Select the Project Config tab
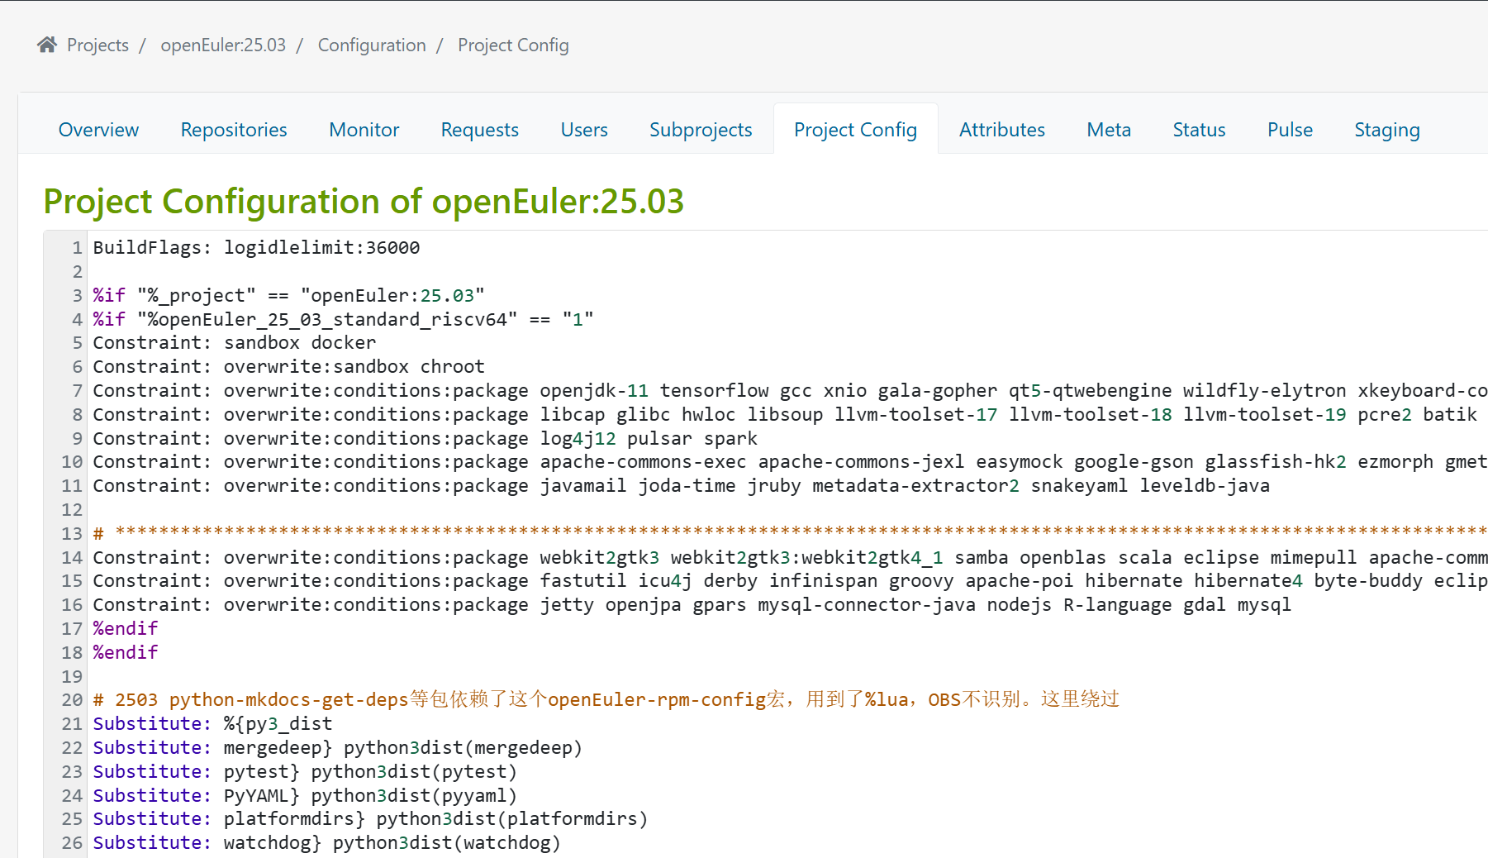The height and width of the screenshot is (858, 1488). (855, 130)
